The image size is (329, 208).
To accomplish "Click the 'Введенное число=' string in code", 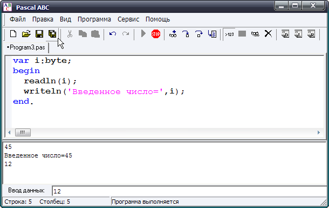I will click(x=115, y=91).
